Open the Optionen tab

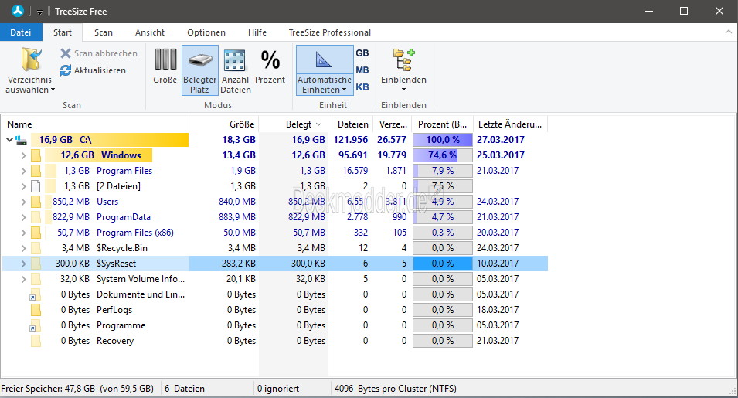point(206,32)
